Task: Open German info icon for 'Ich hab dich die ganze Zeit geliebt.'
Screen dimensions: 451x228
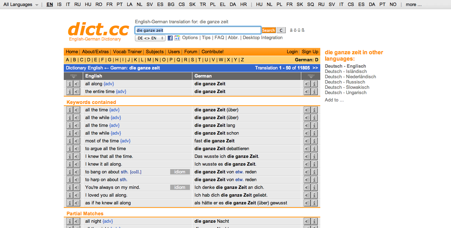Action: [x=314, y=195]
